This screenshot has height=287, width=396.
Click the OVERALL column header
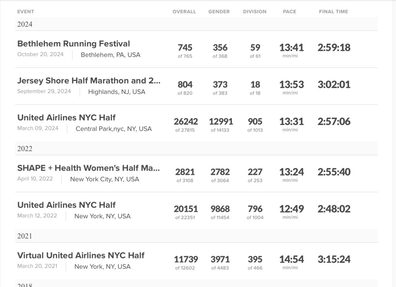pos(184,12)
